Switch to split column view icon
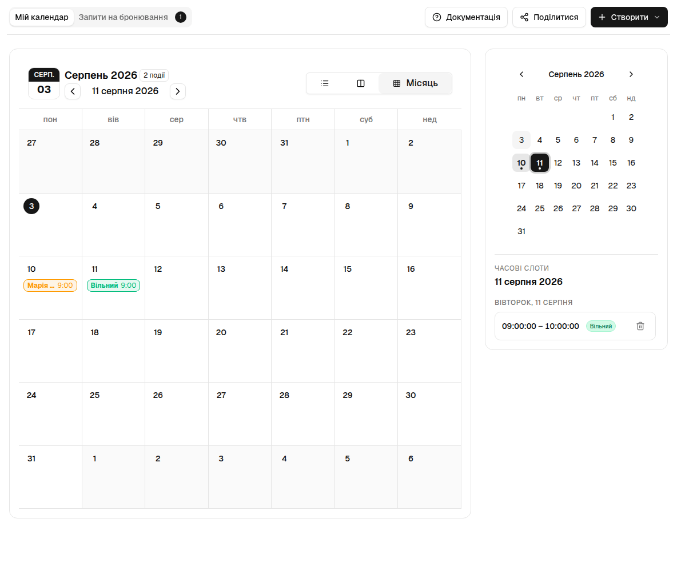677x571 pixels. pyautogui.click(x=361, y=83)
